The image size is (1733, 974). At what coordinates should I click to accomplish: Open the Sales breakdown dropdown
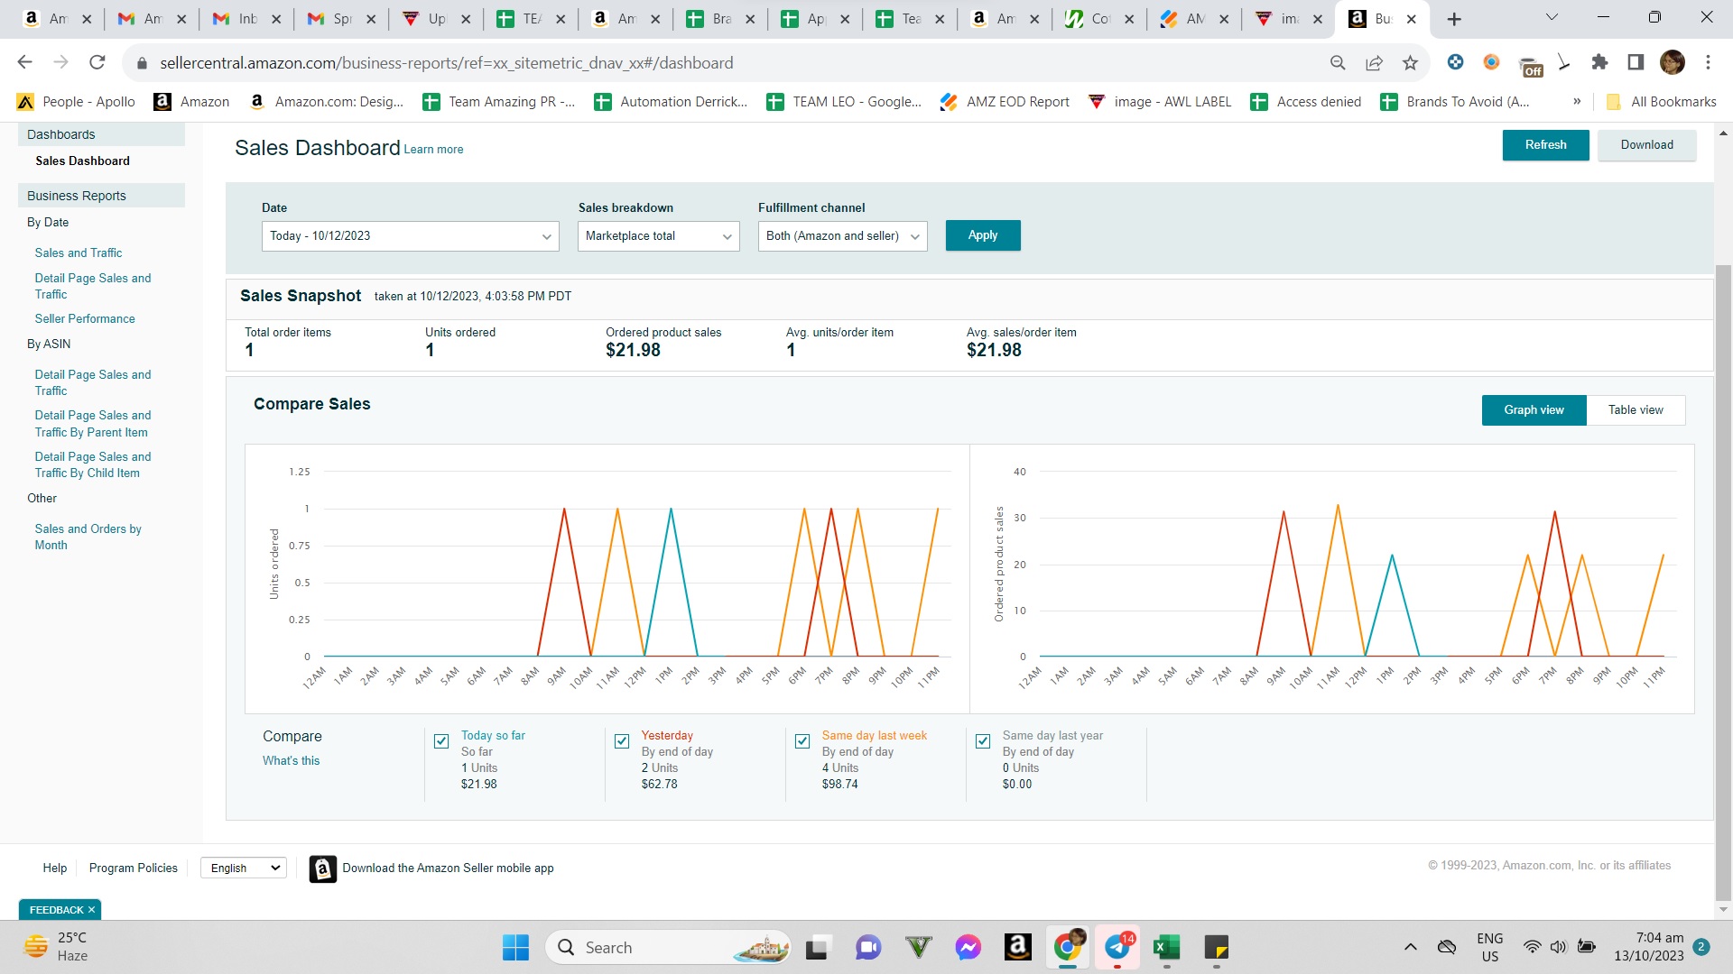[659, 236]
